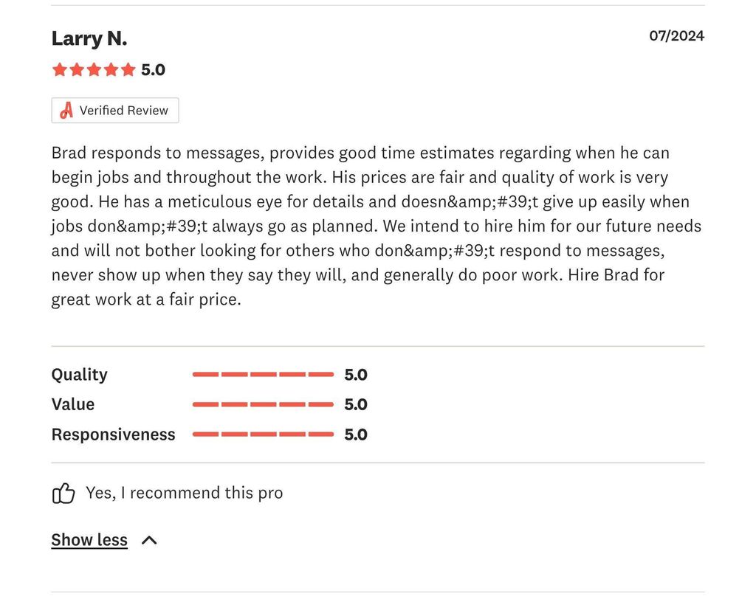Click reviewer name Larry N.

click(89, 38)
